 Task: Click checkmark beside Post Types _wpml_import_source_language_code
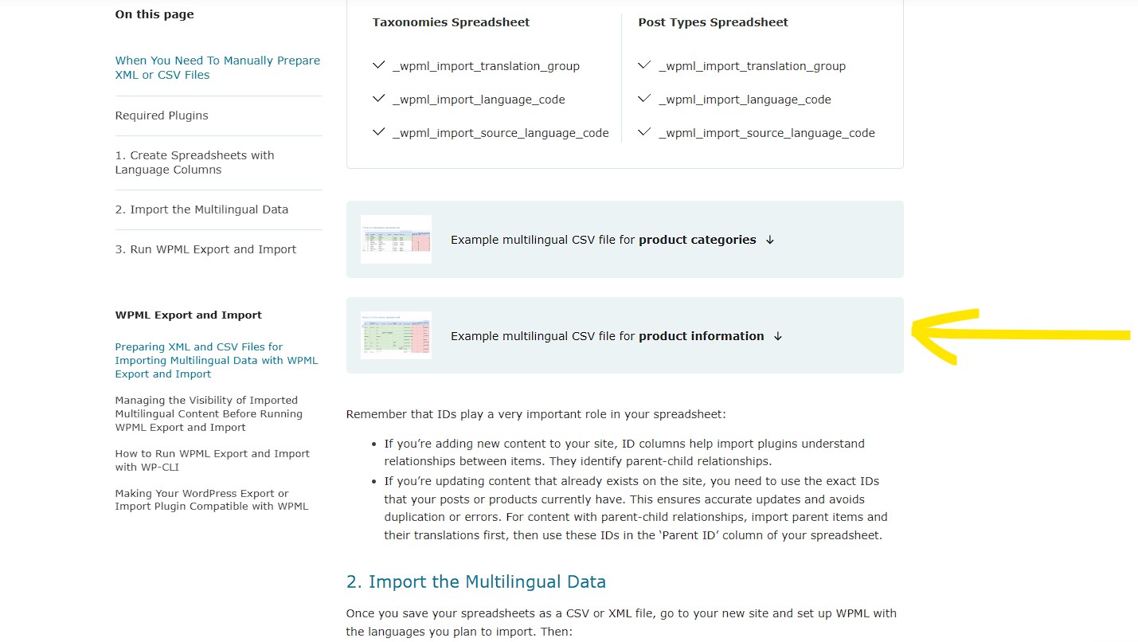645,132
